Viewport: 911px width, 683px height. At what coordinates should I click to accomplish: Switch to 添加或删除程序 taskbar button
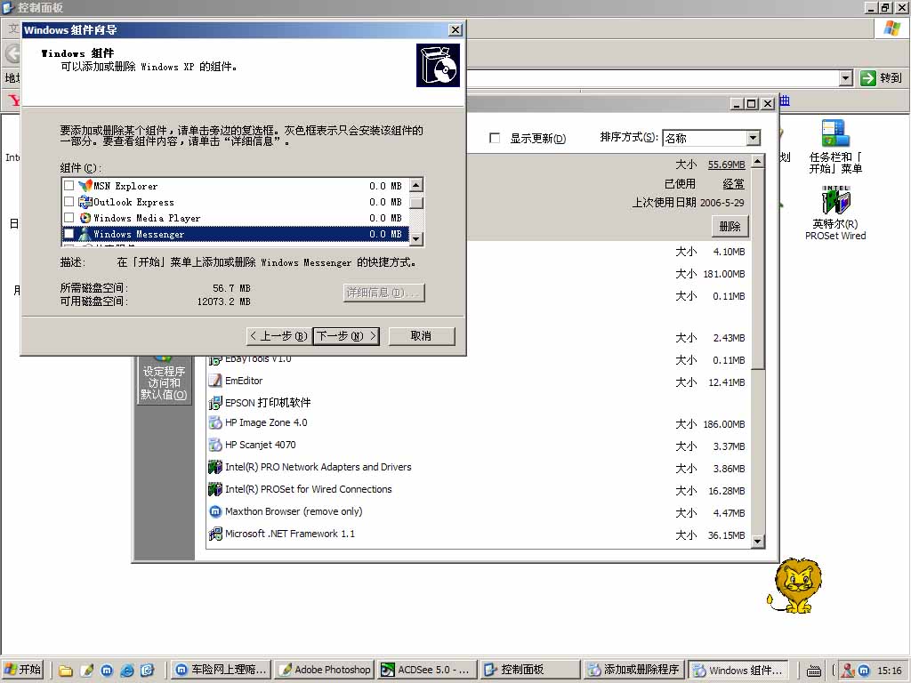633,671
